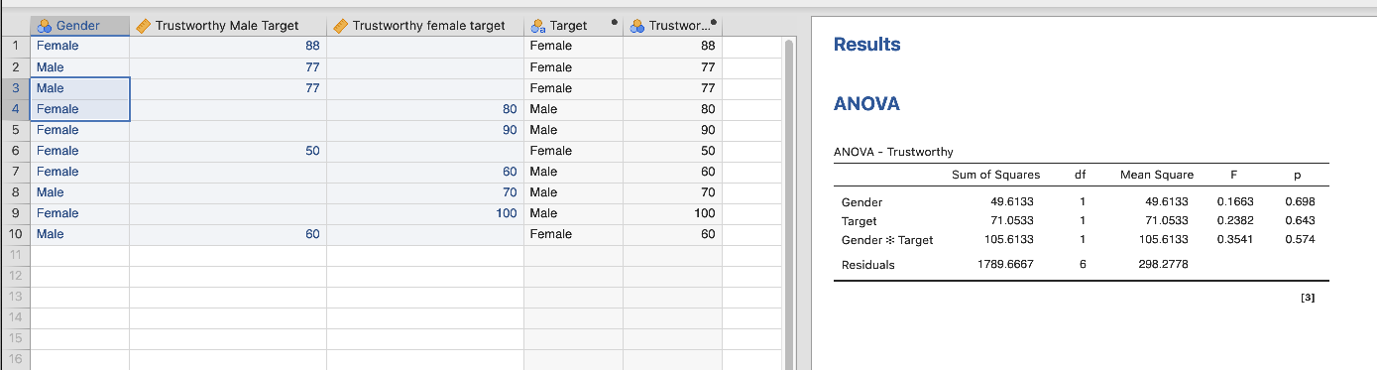Click the Residuals row label
Viewport: 1377px width, 370px height.
(x=867, y=265)
